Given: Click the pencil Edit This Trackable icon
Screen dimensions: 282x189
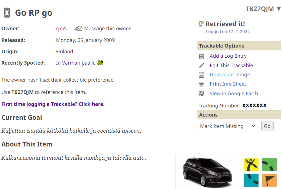Looking at the screenshot, I should pyautogui.click(x=201, y=66).
